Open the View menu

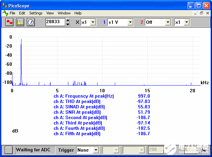click(x=50, y=13)
